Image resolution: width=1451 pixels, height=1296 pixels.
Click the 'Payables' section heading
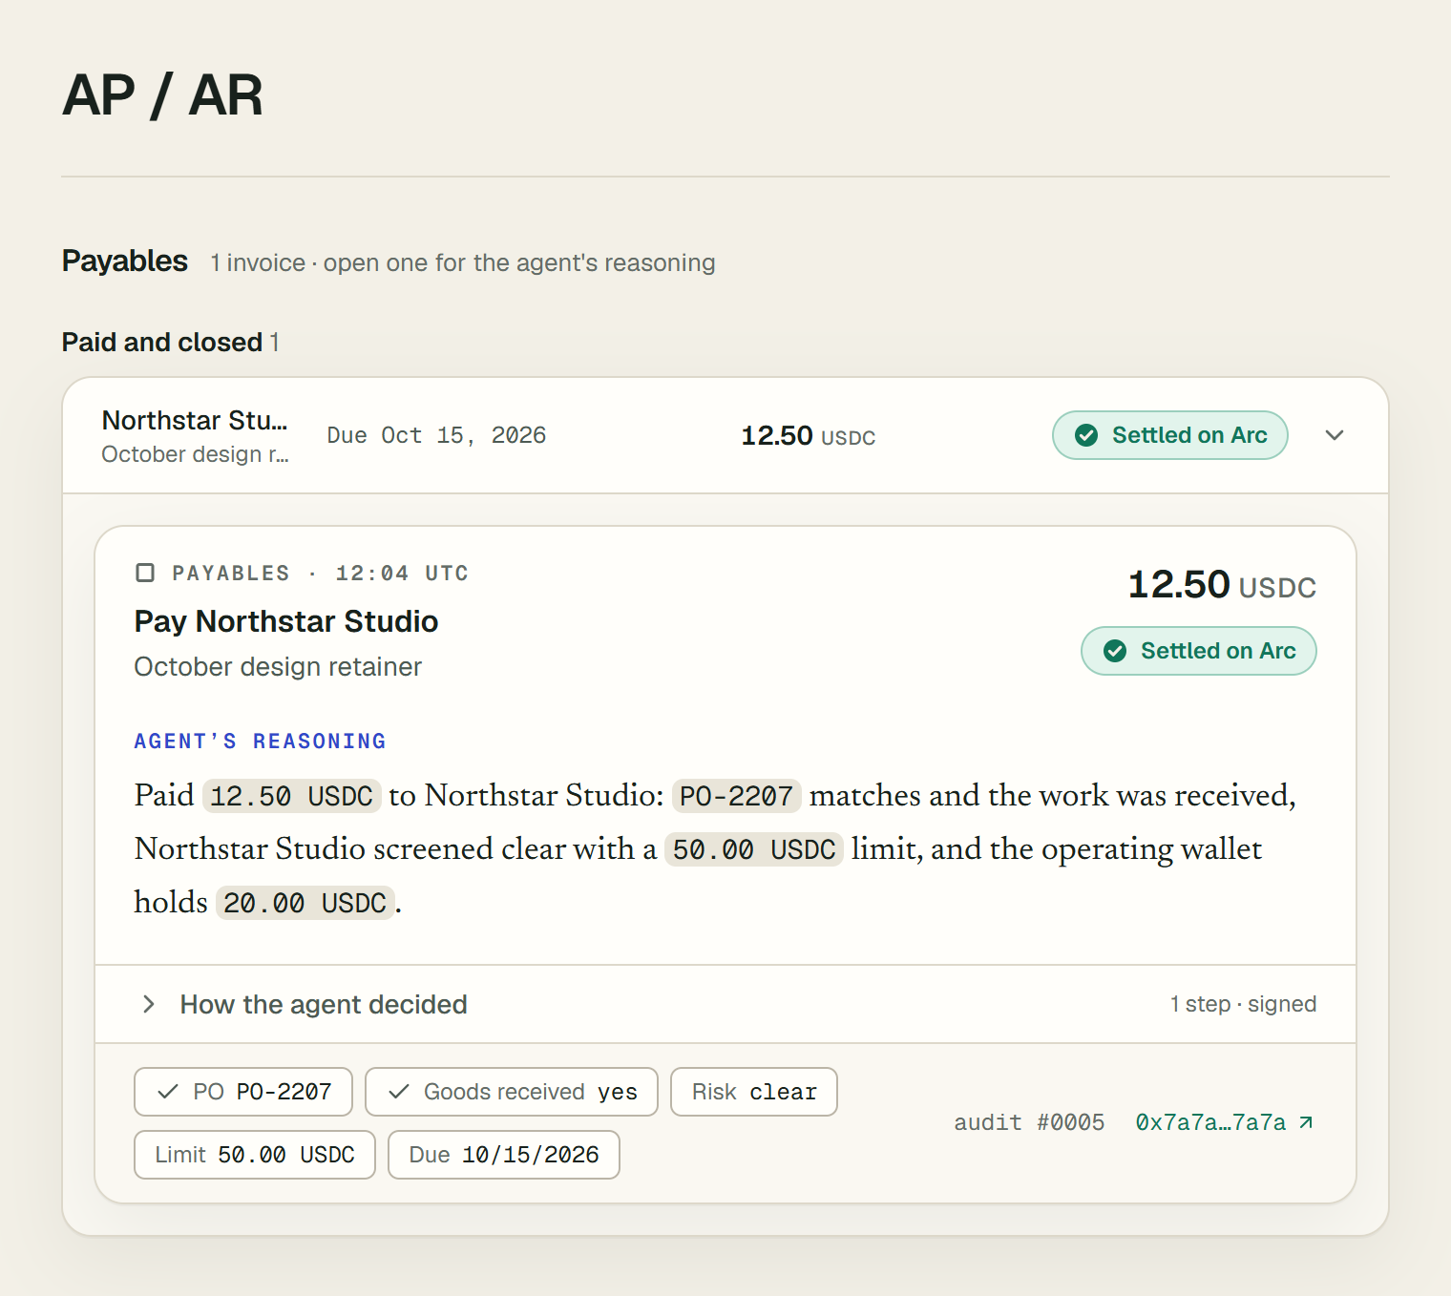point(125,261)
